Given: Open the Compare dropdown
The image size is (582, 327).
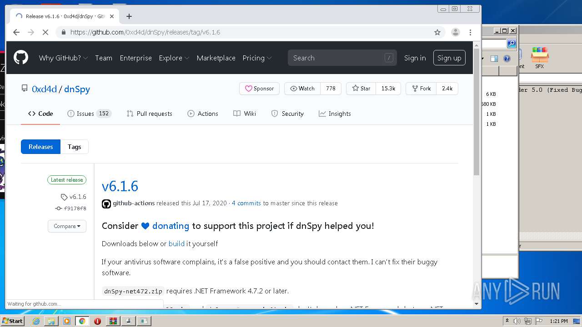Looking at the screenshot, I should (67, 226).
